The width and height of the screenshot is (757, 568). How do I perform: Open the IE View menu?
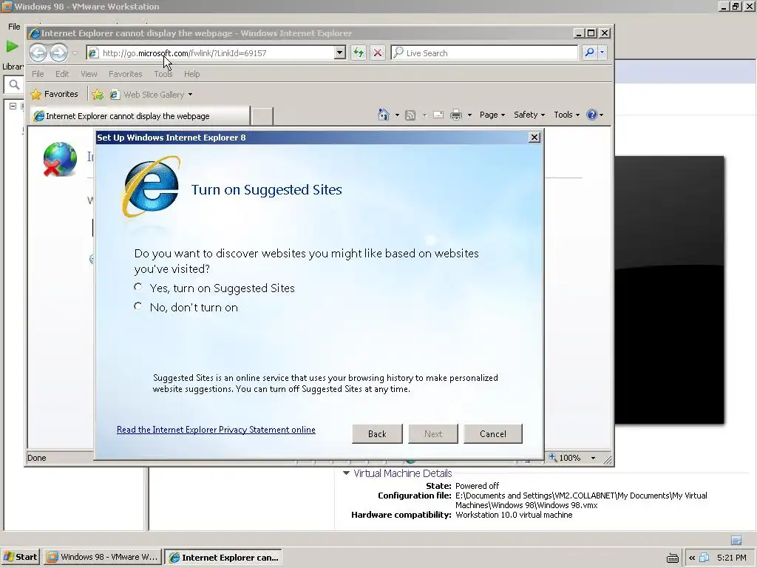tap(89, 74)
